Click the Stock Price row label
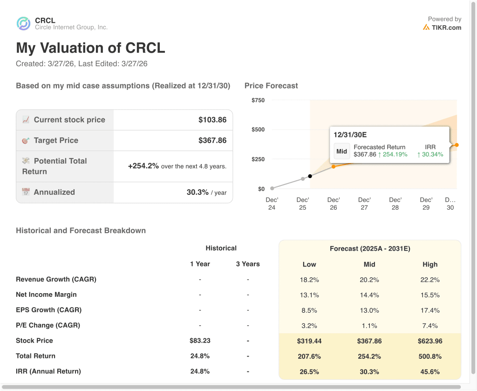This screenshot has width=477, height=391. pos(34,341)
